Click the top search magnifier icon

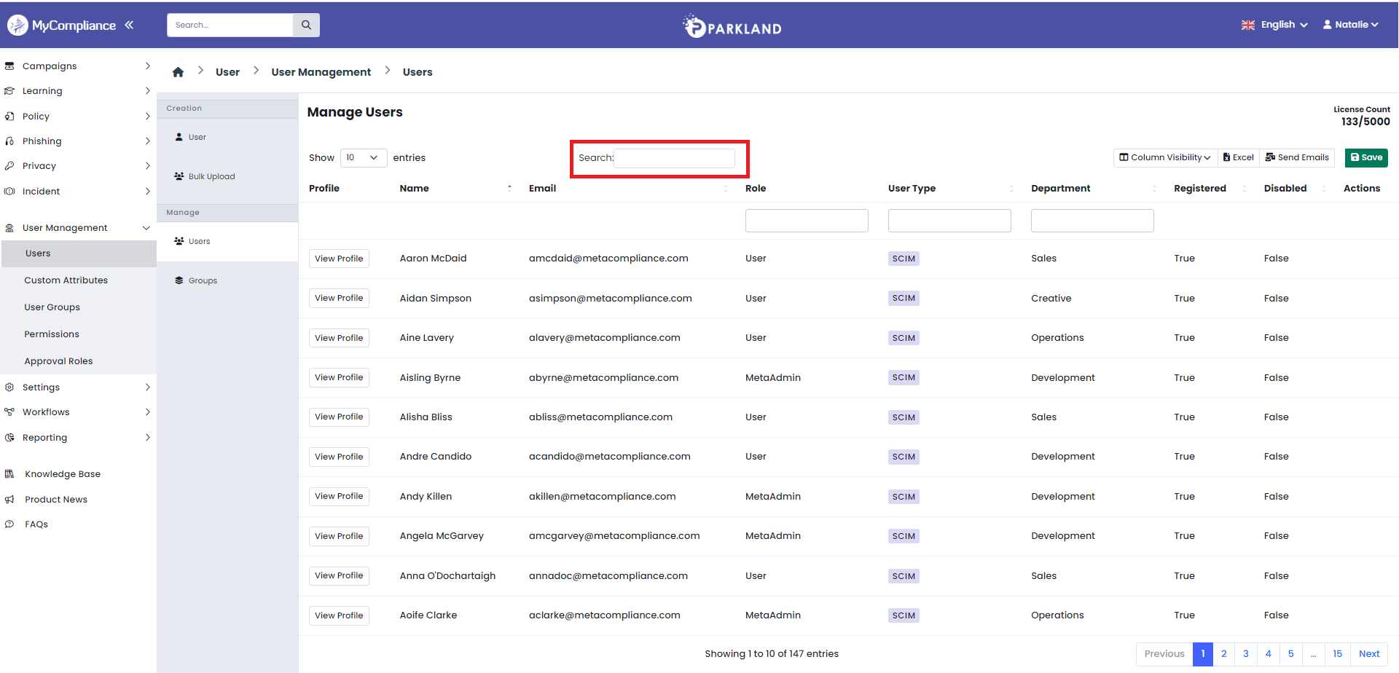pyautogui.click(x=306, y=25)
